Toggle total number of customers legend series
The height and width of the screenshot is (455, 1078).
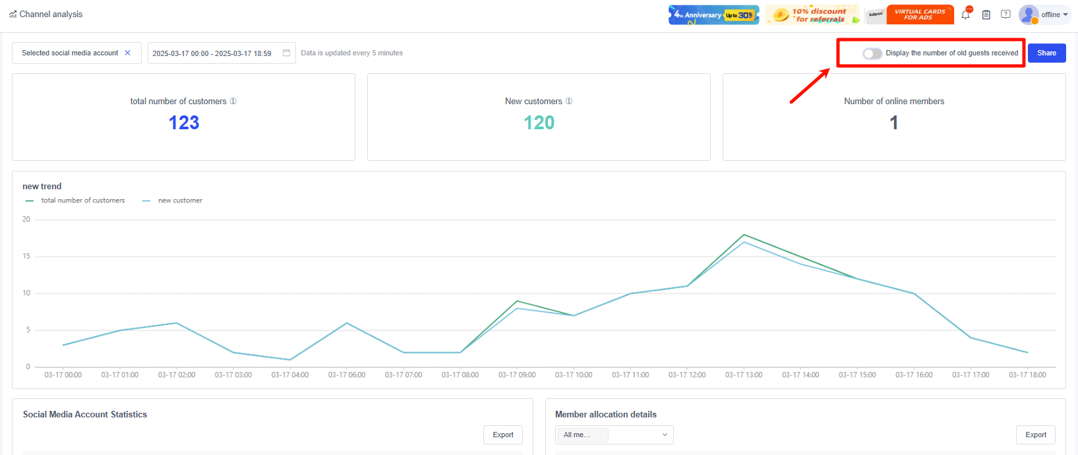point(76,200)
